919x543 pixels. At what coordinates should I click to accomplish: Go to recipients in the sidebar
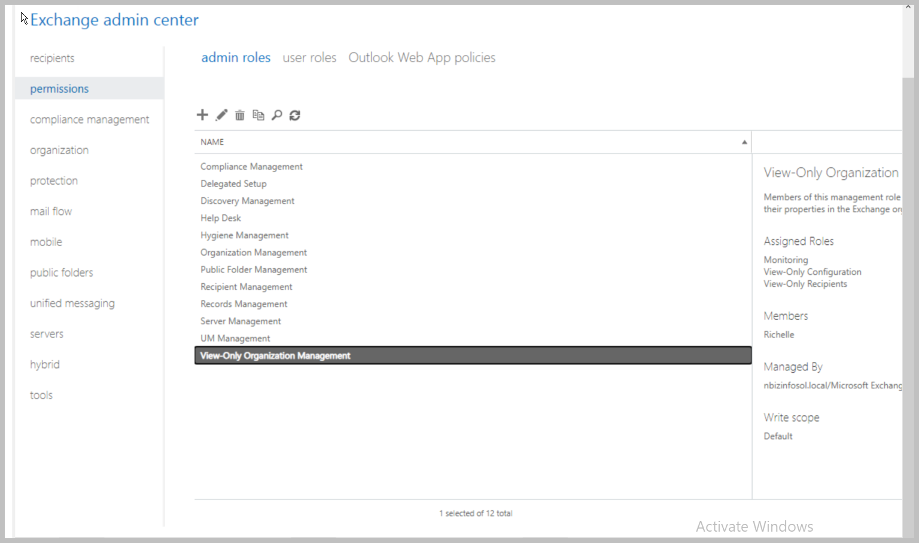coord(52,58)
